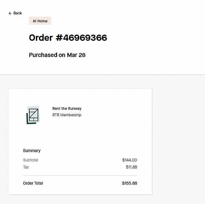Click the $155.88 order total amount
Screen dimensions: 205x204
(x=129, y=183)
